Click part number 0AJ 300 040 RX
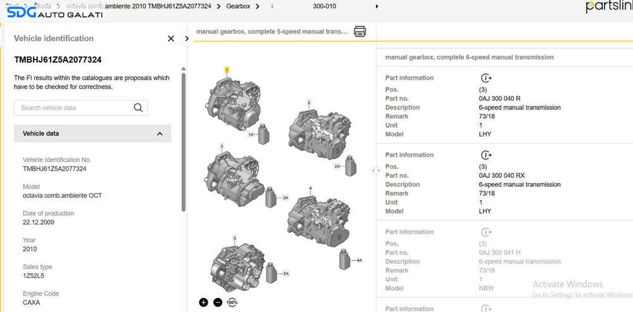Image resolution: width=633 pixels, height=312 pixels. coord(502,175)
